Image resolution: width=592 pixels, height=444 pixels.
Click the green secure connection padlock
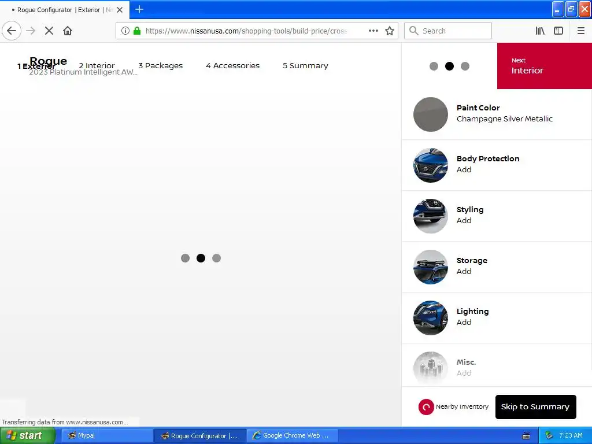coord(137,31)
